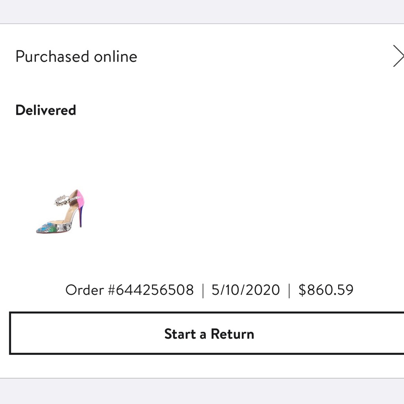Click the second separator bar before price
Viewport: 404px width, 404px height.
(289, 290)
